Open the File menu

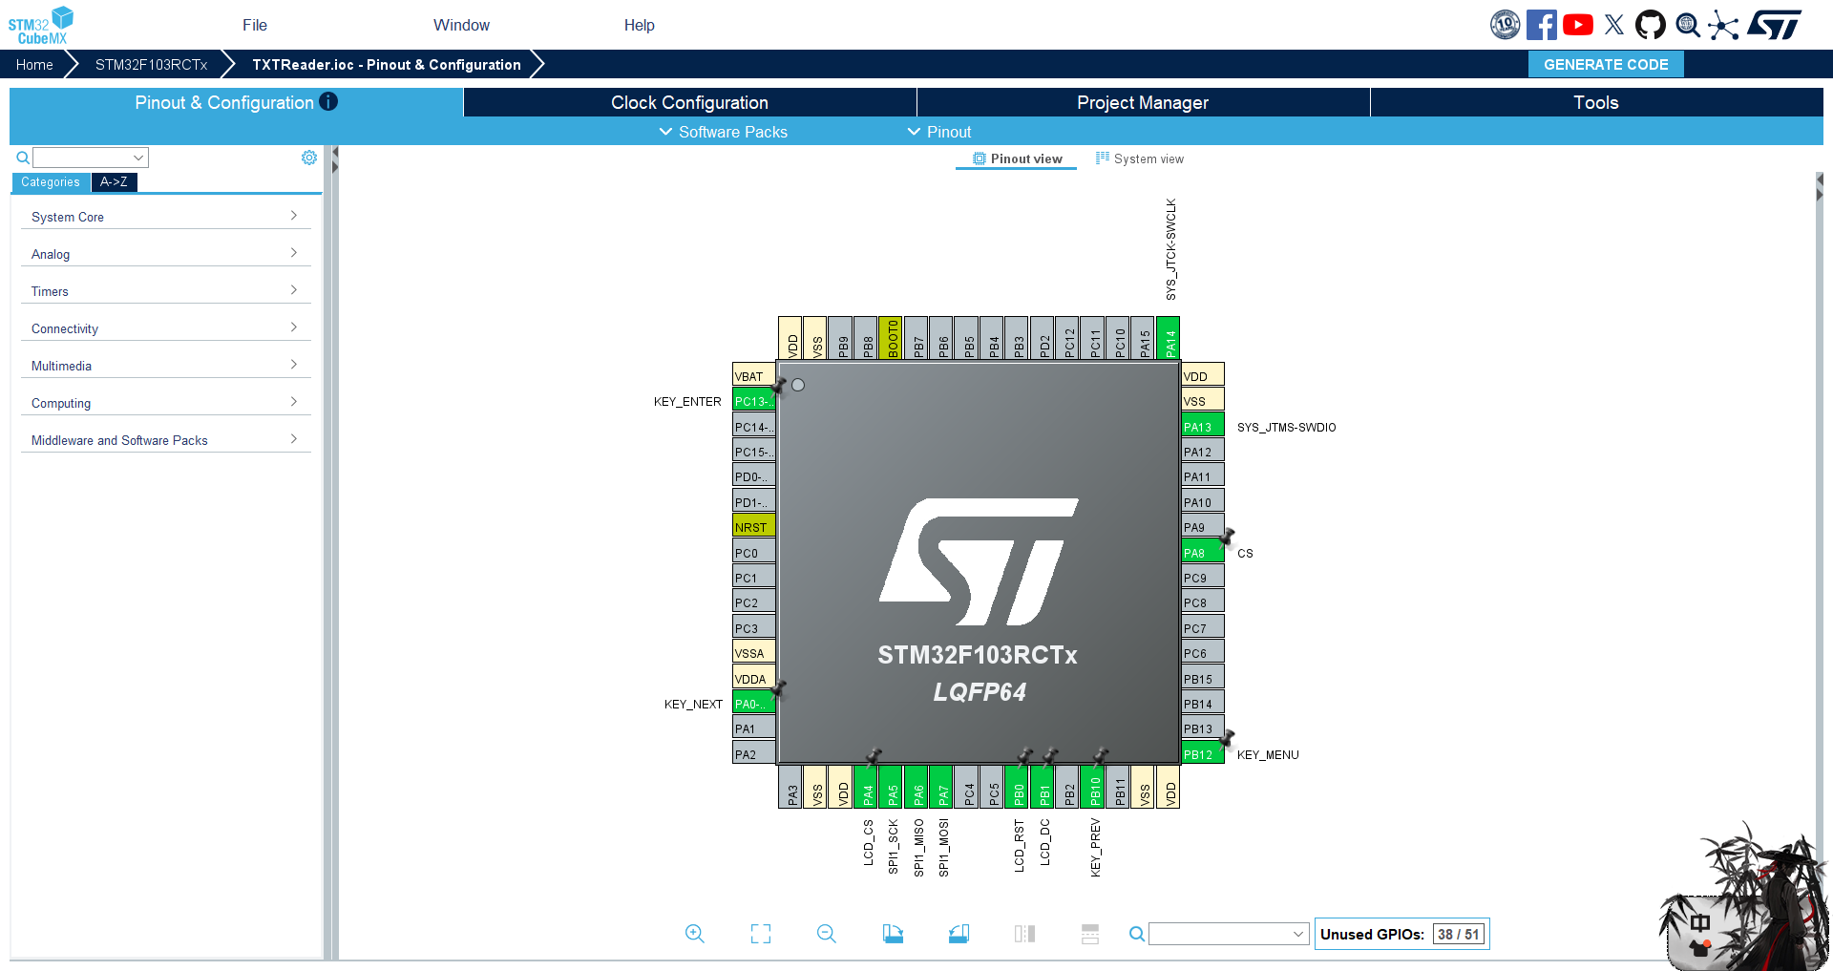coord(255,25)
